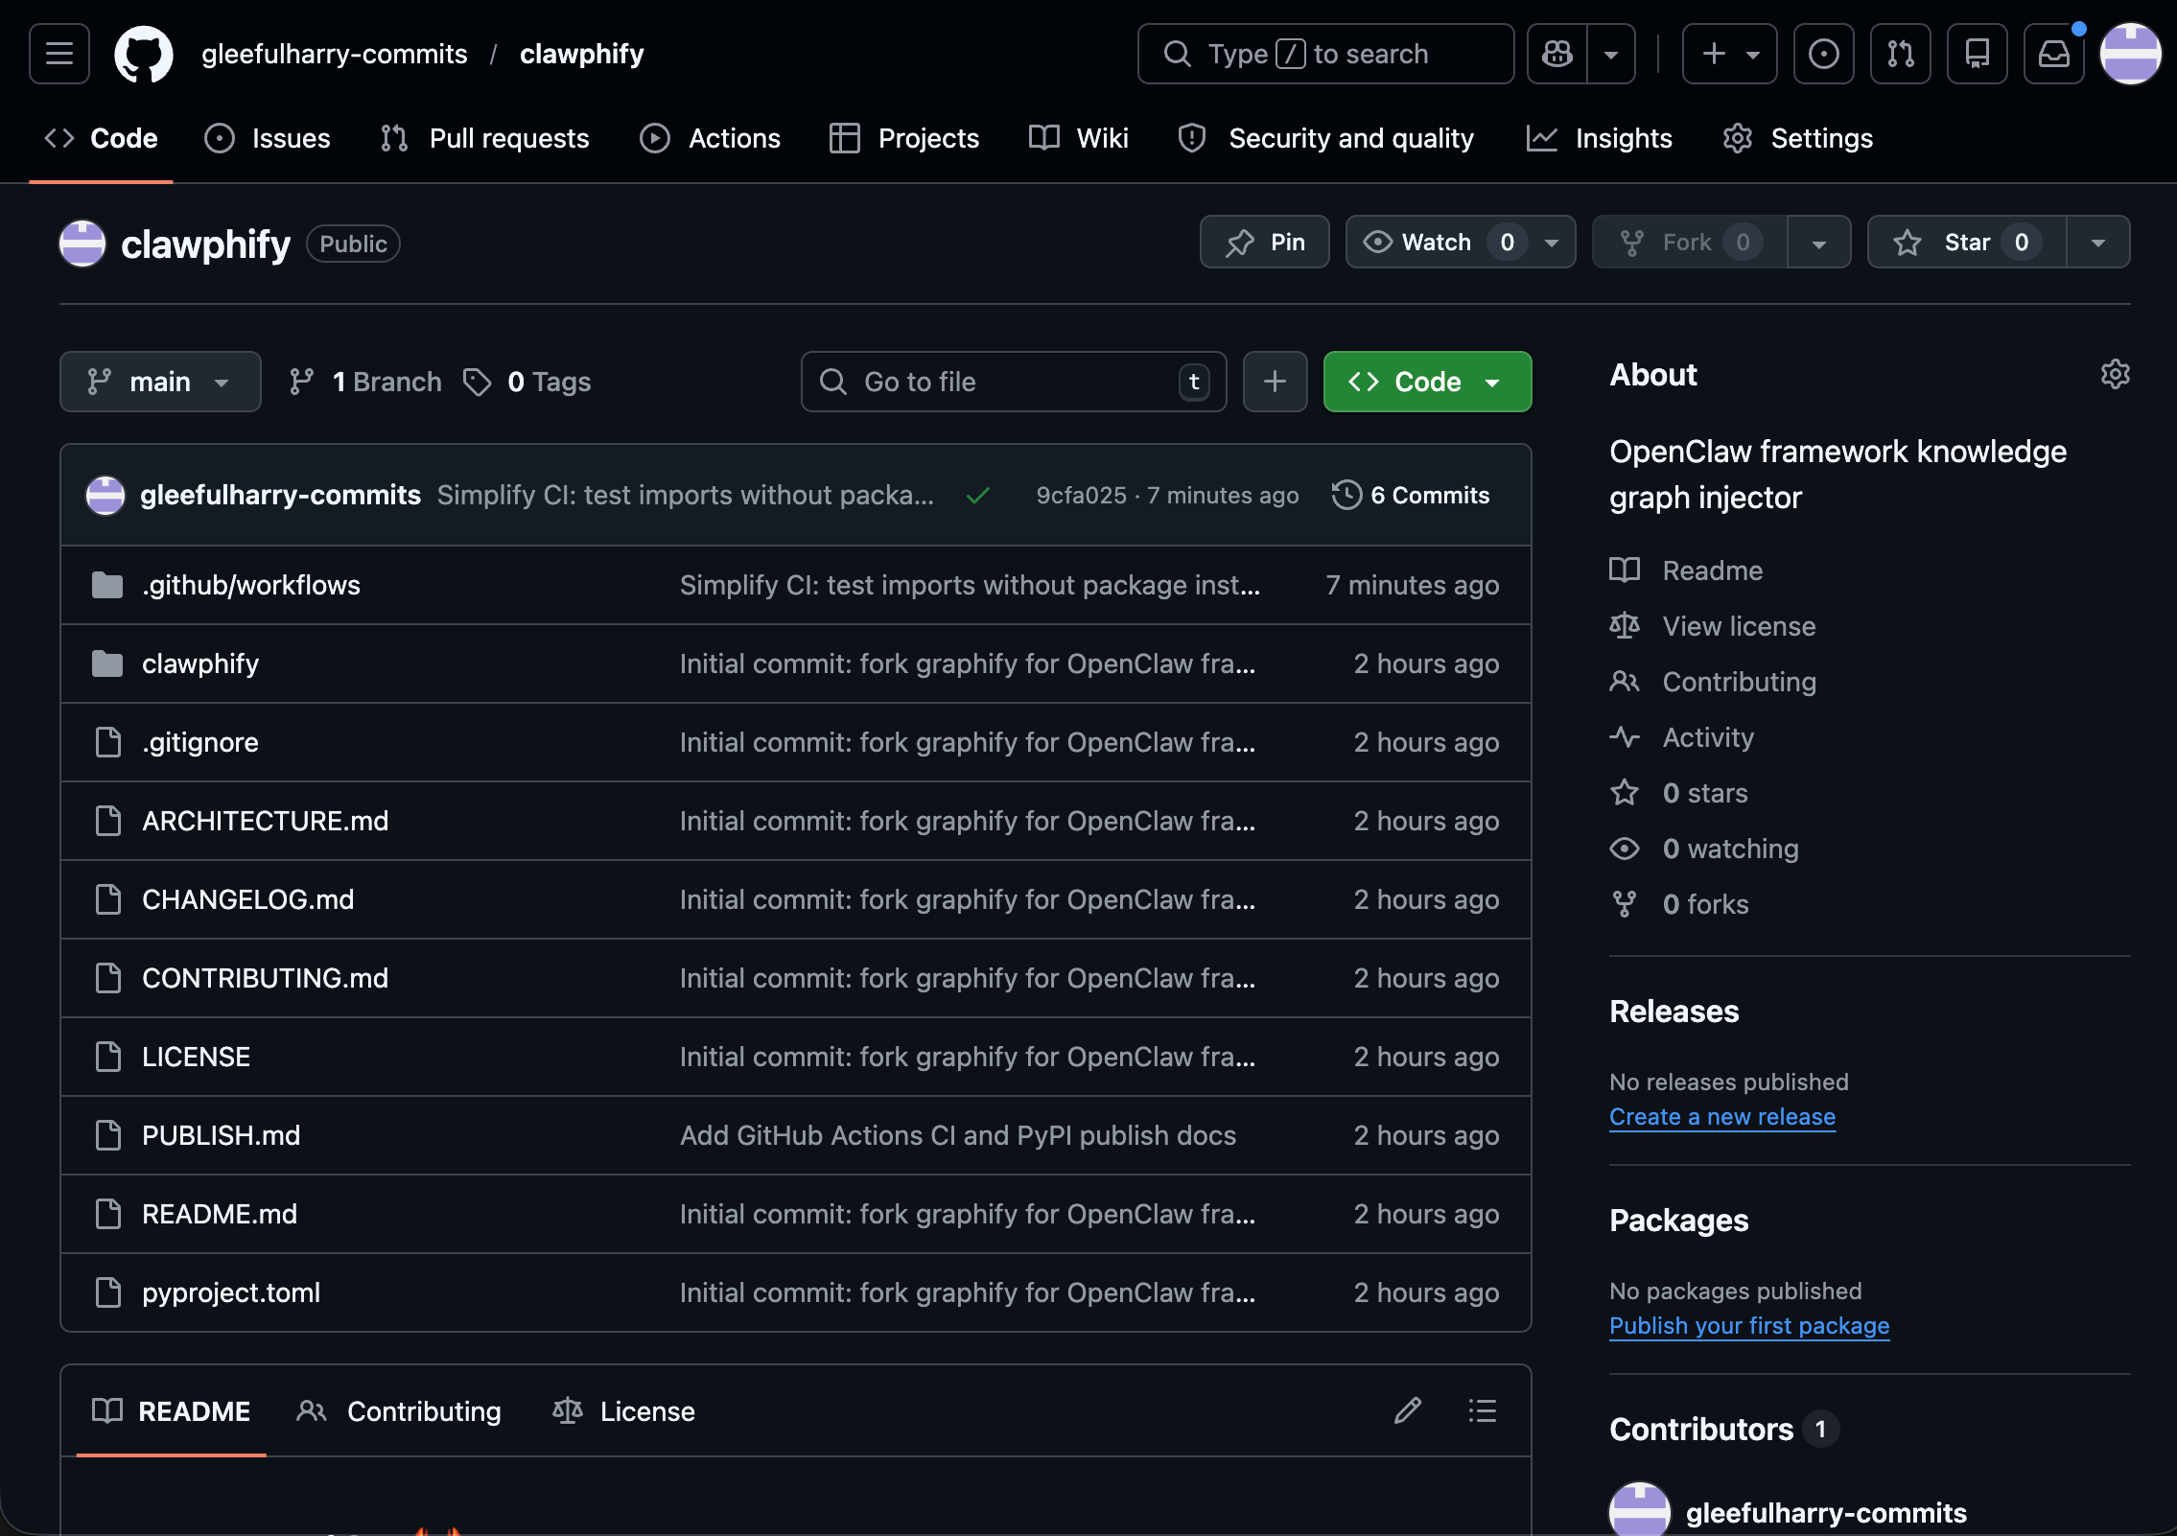Switch to the Actions tab
This screenshot has height=1536, width=2177.
(711, 138)
